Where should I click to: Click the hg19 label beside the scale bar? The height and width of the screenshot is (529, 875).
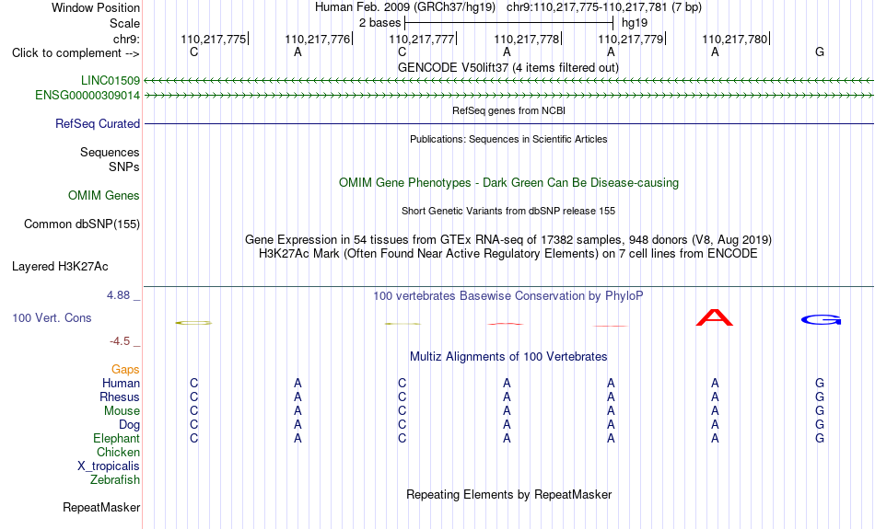(635, 23)
